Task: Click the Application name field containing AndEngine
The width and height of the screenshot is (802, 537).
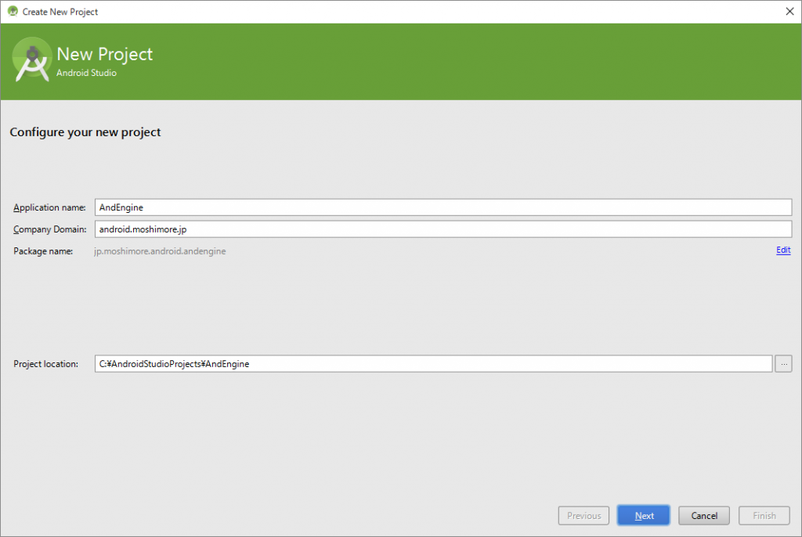Action: 443,207
